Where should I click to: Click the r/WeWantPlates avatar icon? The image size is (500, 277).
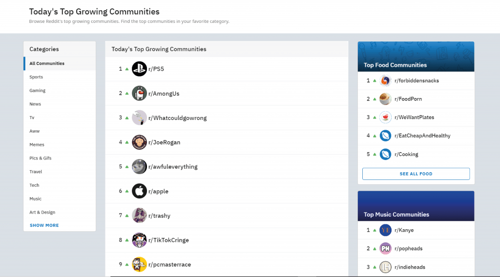385,118
